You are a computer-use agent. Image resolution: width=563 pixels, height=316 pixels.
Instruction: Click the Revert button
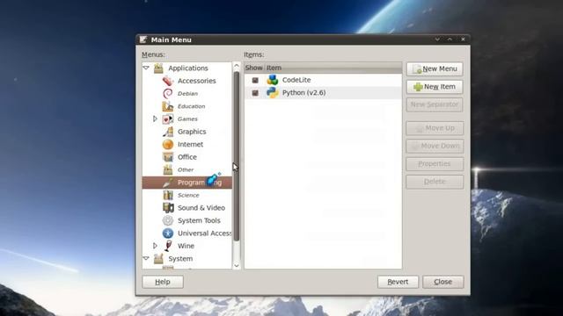[x=398, y=282]
